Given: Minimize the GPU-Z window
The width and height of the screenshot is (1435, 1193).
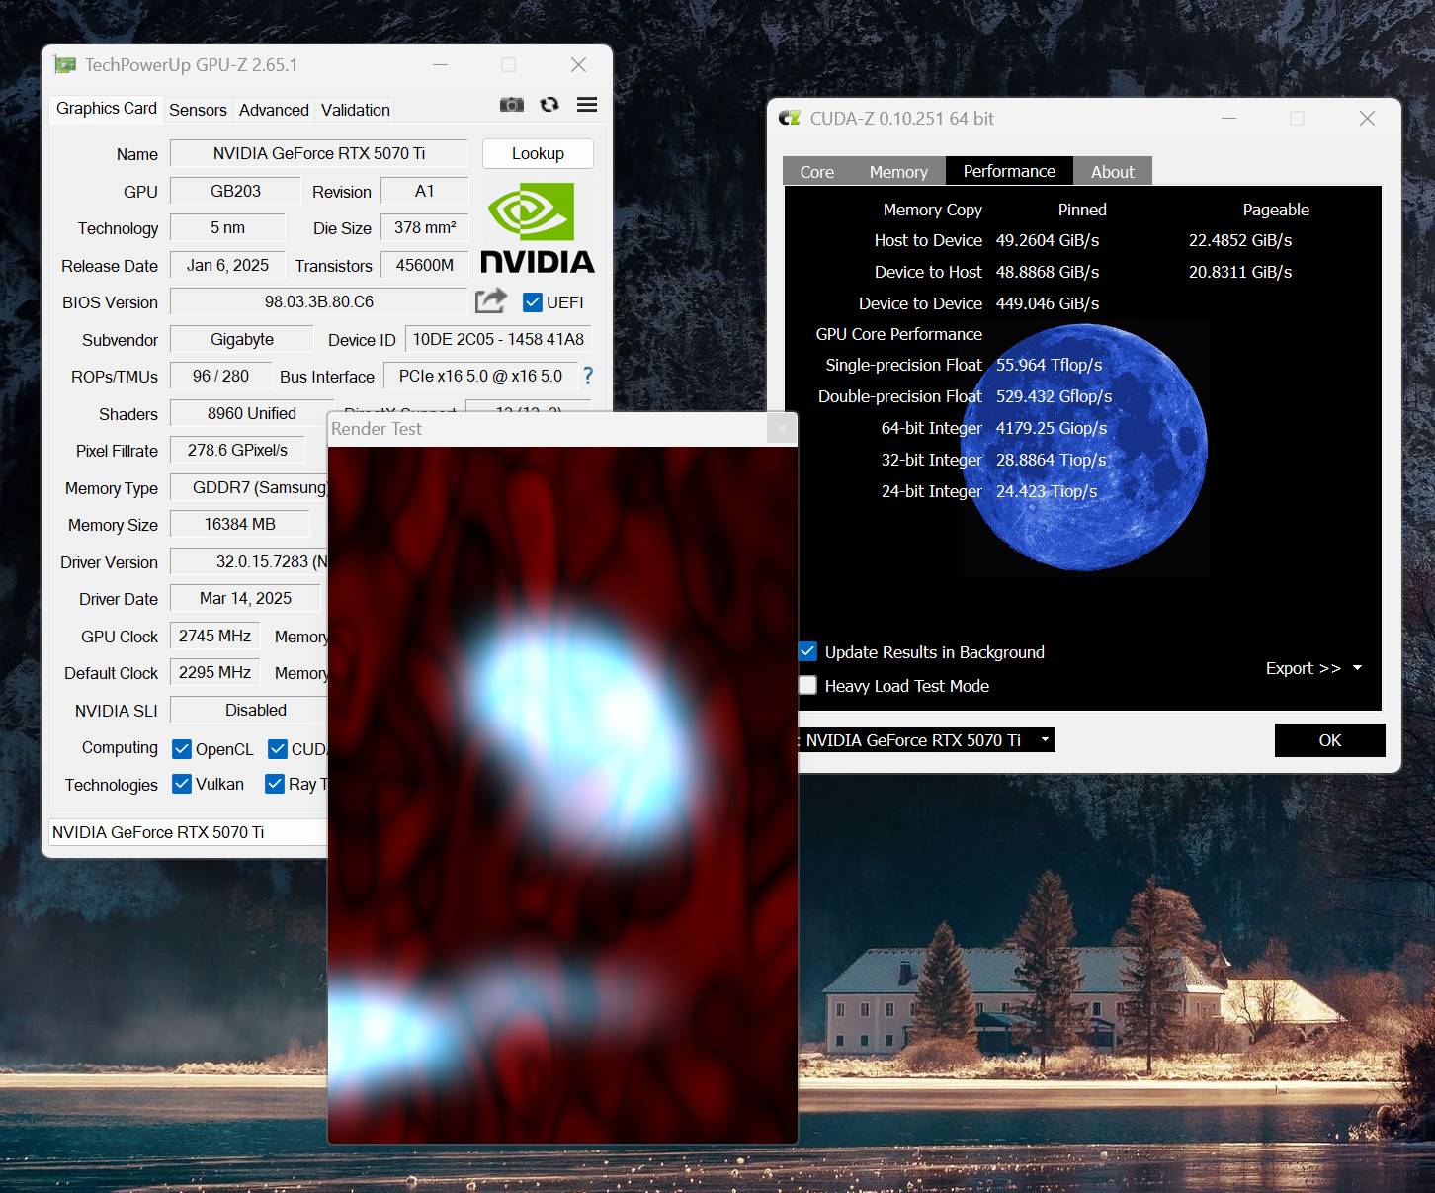Looking at the screenshot, I should coord(440,65).
